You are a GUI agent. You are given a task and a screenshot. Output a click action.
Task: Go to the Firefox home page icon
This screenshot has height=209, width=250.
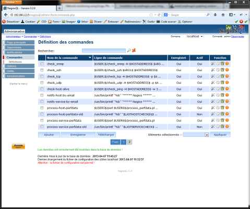[223, 15]
